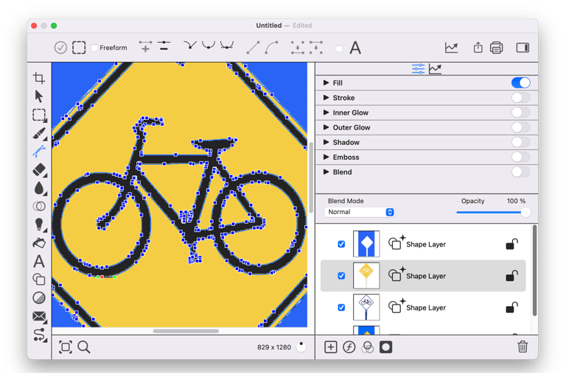Expand the Stroke section triangle
566x373 pixels.
(x=326, y=98)
